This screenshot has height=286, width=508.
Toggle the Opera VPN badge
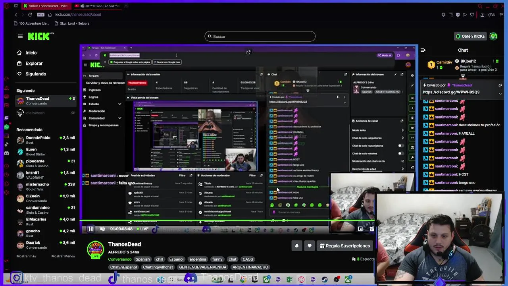click(x=40, y=15)
